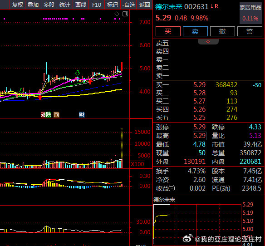Click the 卖 sell button
The height and width of the screenshot is (246, 265).
(x=195, y=31)
